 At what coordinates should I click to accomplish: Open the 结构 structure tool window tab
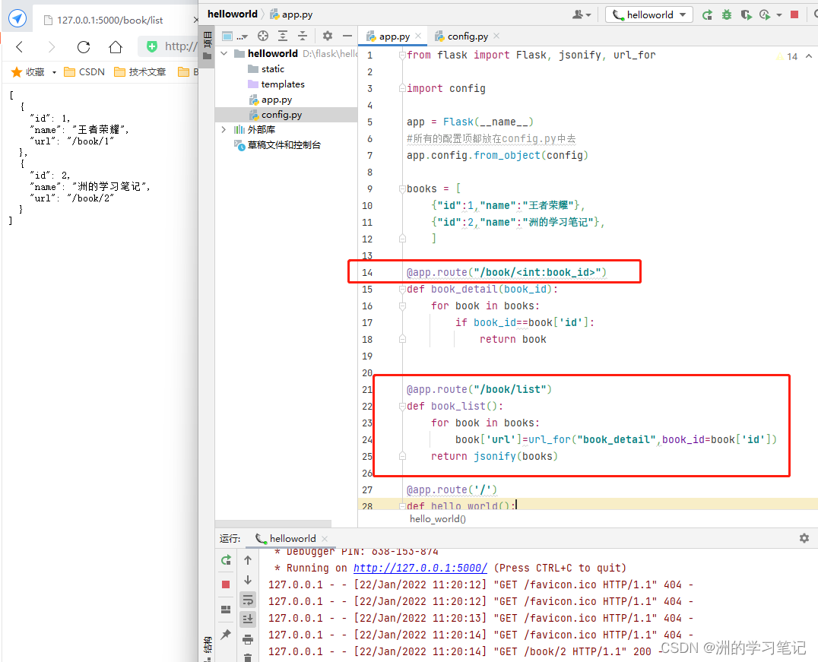pos(207,645)
